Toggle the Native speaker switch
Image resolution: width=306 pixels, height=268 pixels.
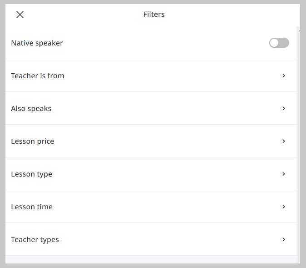[x=279, y=43]
